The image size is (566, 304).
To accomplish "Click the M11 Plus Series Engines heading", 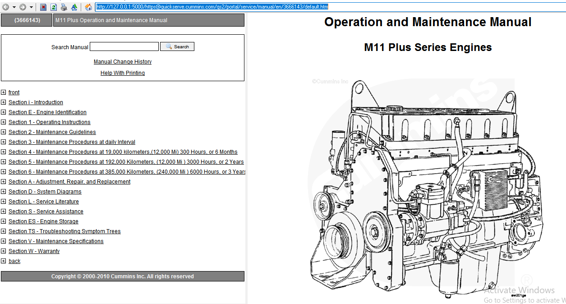I will [x=428, y=47].
